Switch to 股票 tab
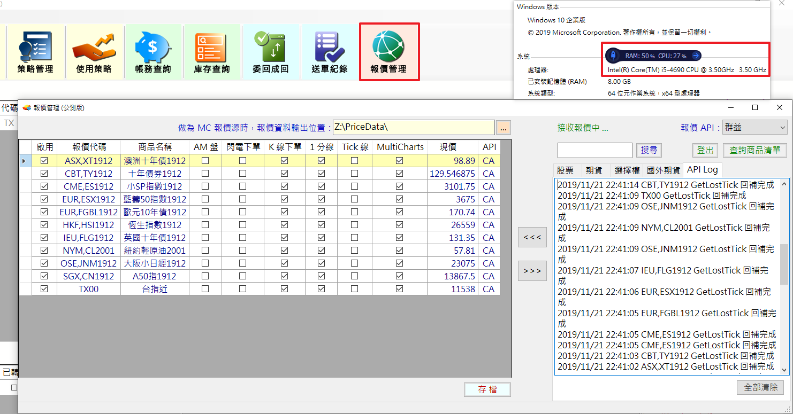Viewport: 793px width, 414px height. click(566, 170)
